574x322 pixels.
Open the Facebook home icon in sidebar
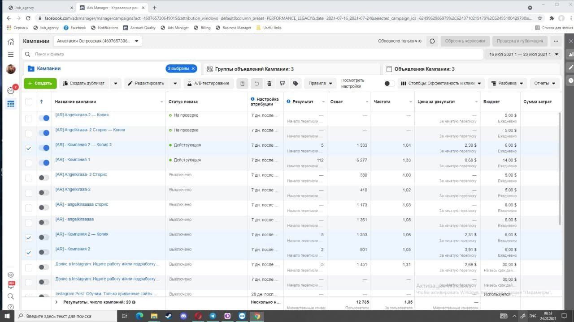point(11,42)
